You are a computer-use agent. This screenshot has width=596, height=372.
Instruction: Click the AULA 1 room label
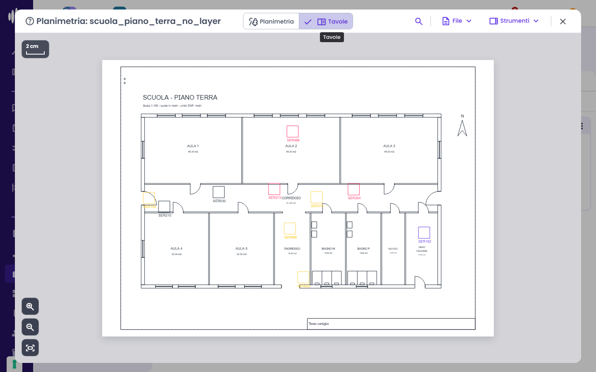click(x=193, y=146)
